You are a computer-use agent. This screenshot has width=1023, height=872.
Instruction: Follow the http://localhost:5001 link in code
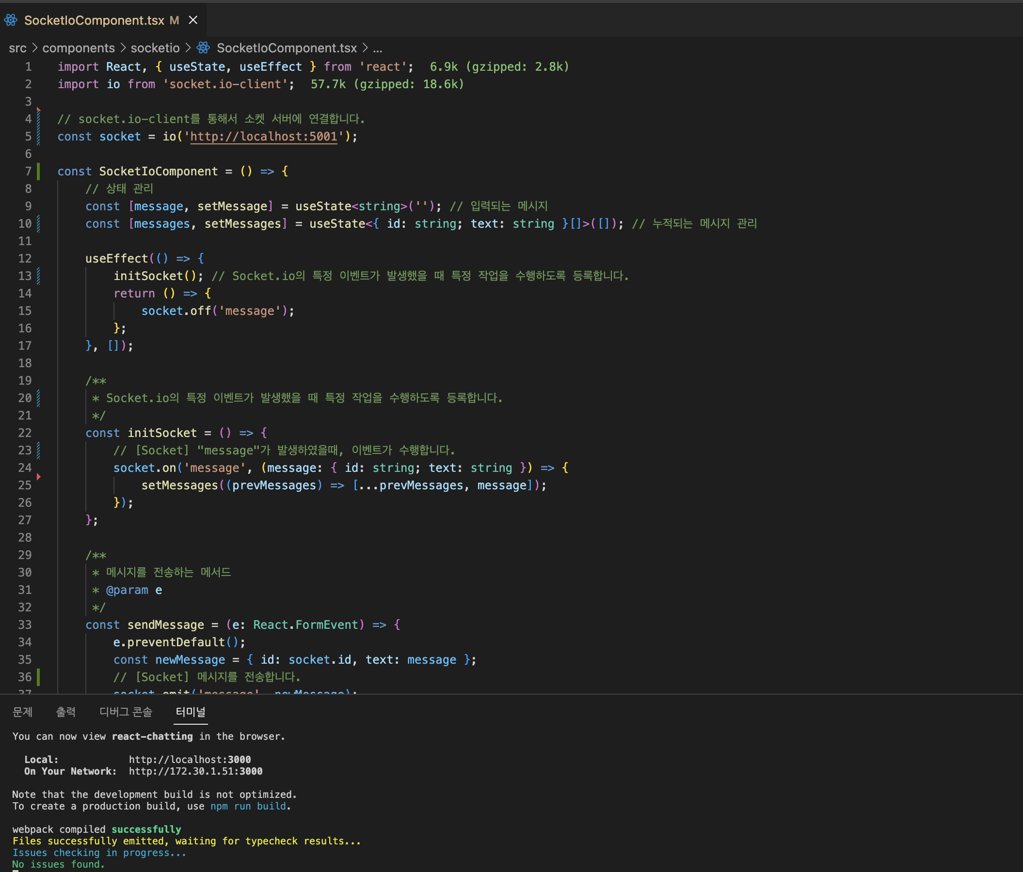pos(264,137)
